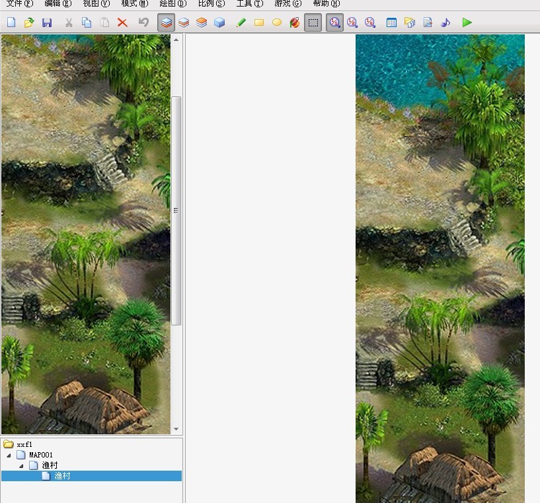The width and height of the screenshot is (540, 503).
Task: Set map zoom to 1:2 scale
Action: [352, 22]
